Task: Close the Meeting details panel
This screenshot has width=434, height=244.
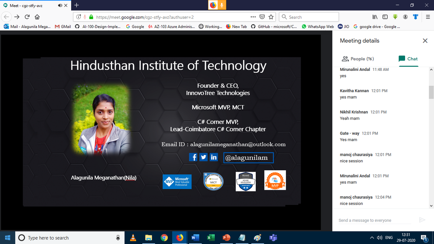Action: [x=425, y=41]
